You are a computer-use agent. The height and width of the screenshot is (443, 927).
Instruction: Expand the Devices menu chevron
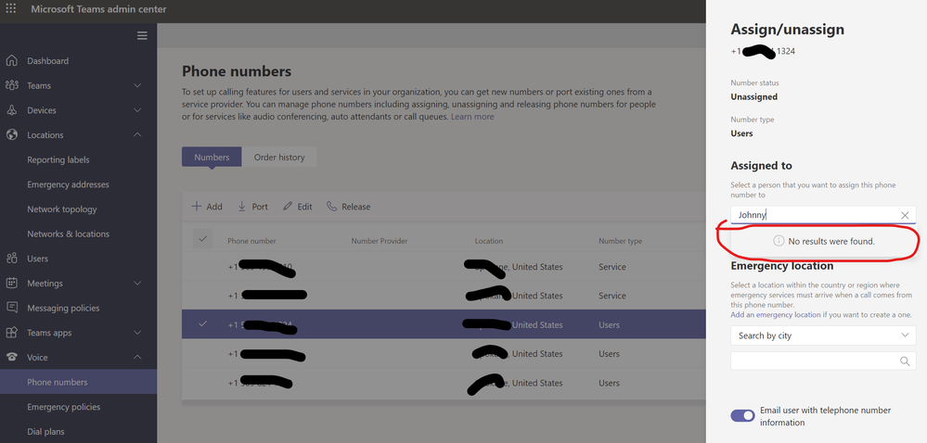pos(137,110)
